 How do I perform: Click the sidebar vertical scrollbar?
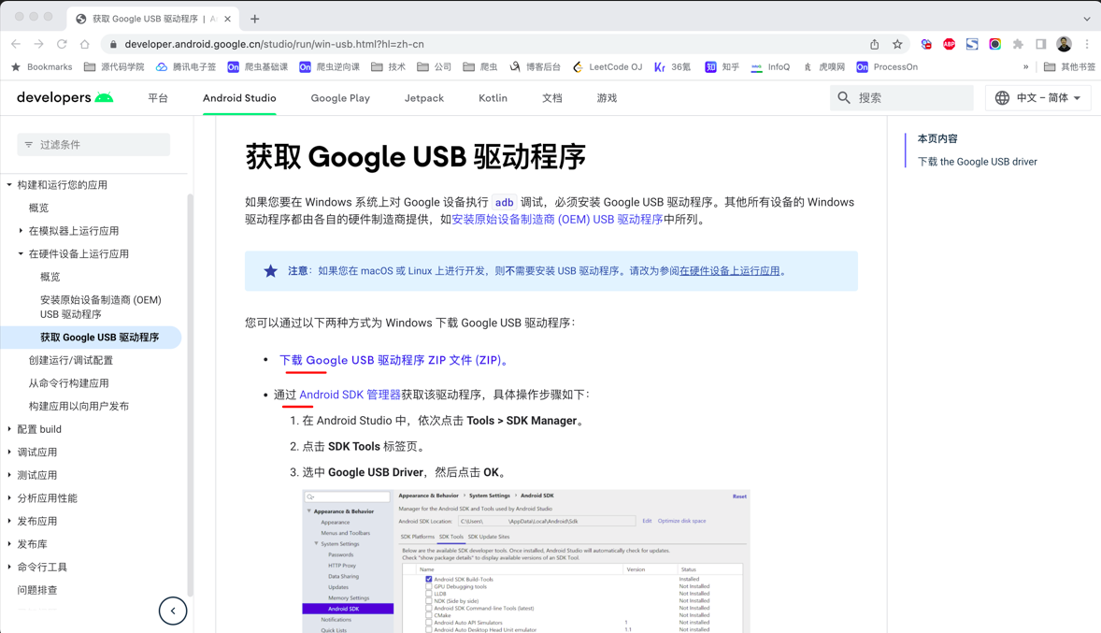click(x=190, y=394)
